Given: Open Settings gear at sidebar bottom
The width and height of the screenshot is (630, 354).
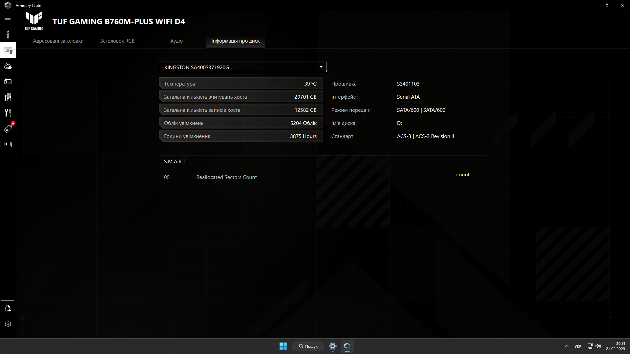Looking at the screenshot, I should (x=8, y=324).
